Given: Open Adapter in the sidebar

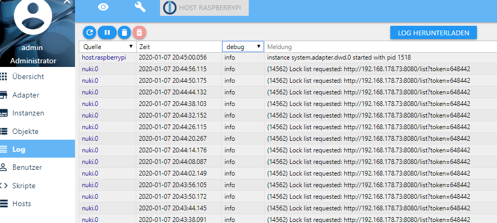Looking at the screenshot, I should point(37,95).
